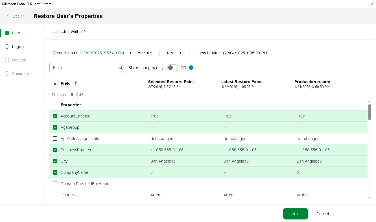The height and width of the screenshot is (222, 376).
Task: Click the Previous restore point arrow
Action: (x=131, y=53)
